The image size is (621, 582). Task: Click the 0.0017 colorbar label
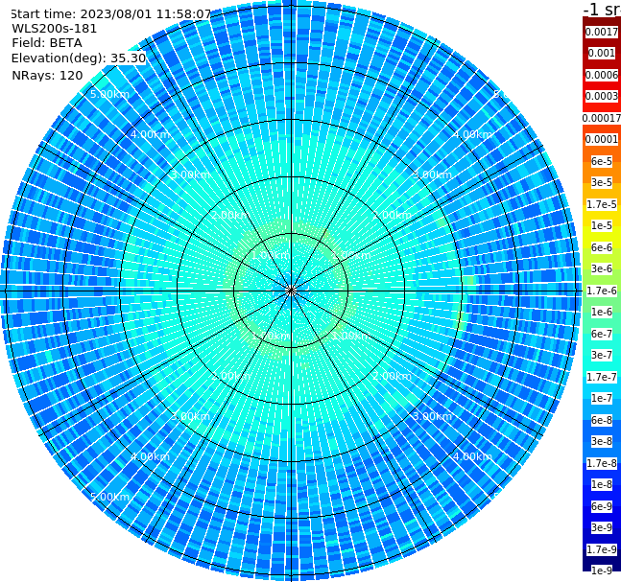602,32
